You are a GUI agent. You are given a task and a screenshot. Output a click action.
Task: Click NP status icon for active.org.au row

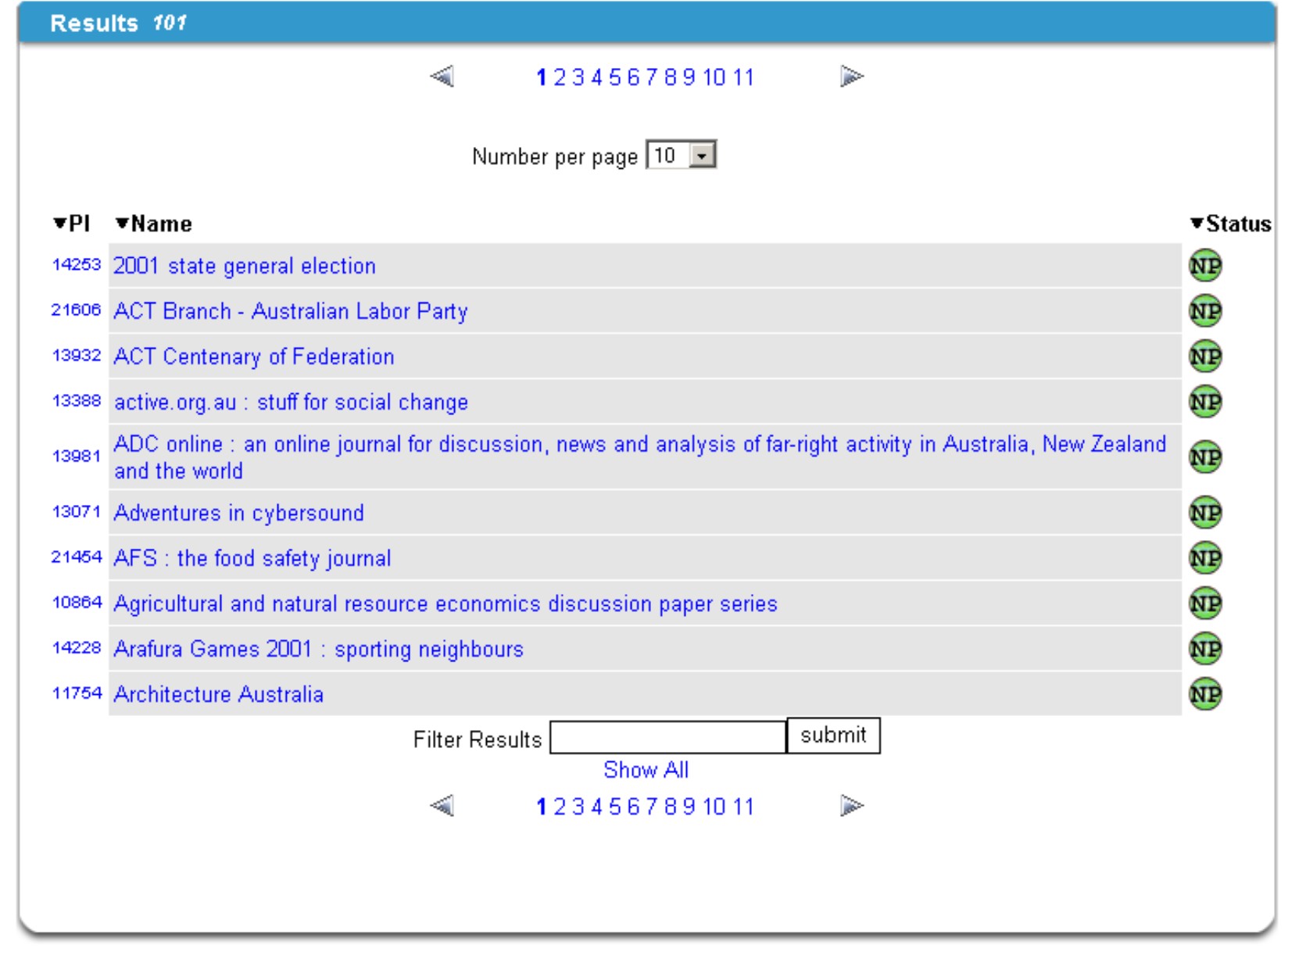pos(1204,402)
